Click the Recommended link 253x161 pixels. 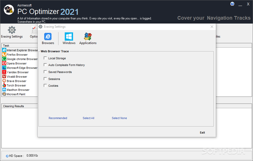[x=58, y=118]
